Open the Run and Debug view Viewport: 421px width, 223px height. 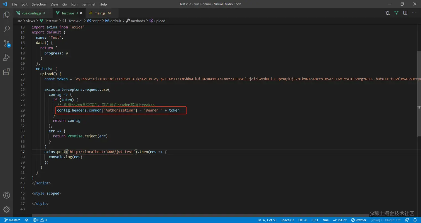tap(6, 57)
